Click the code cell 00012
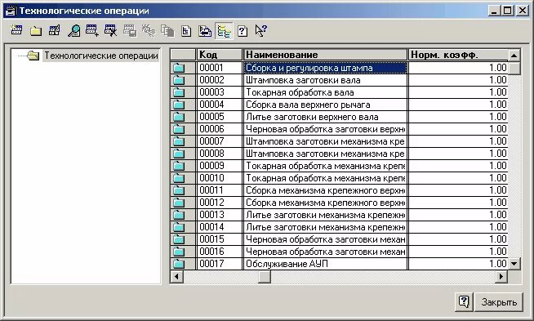 coord(220,203)
